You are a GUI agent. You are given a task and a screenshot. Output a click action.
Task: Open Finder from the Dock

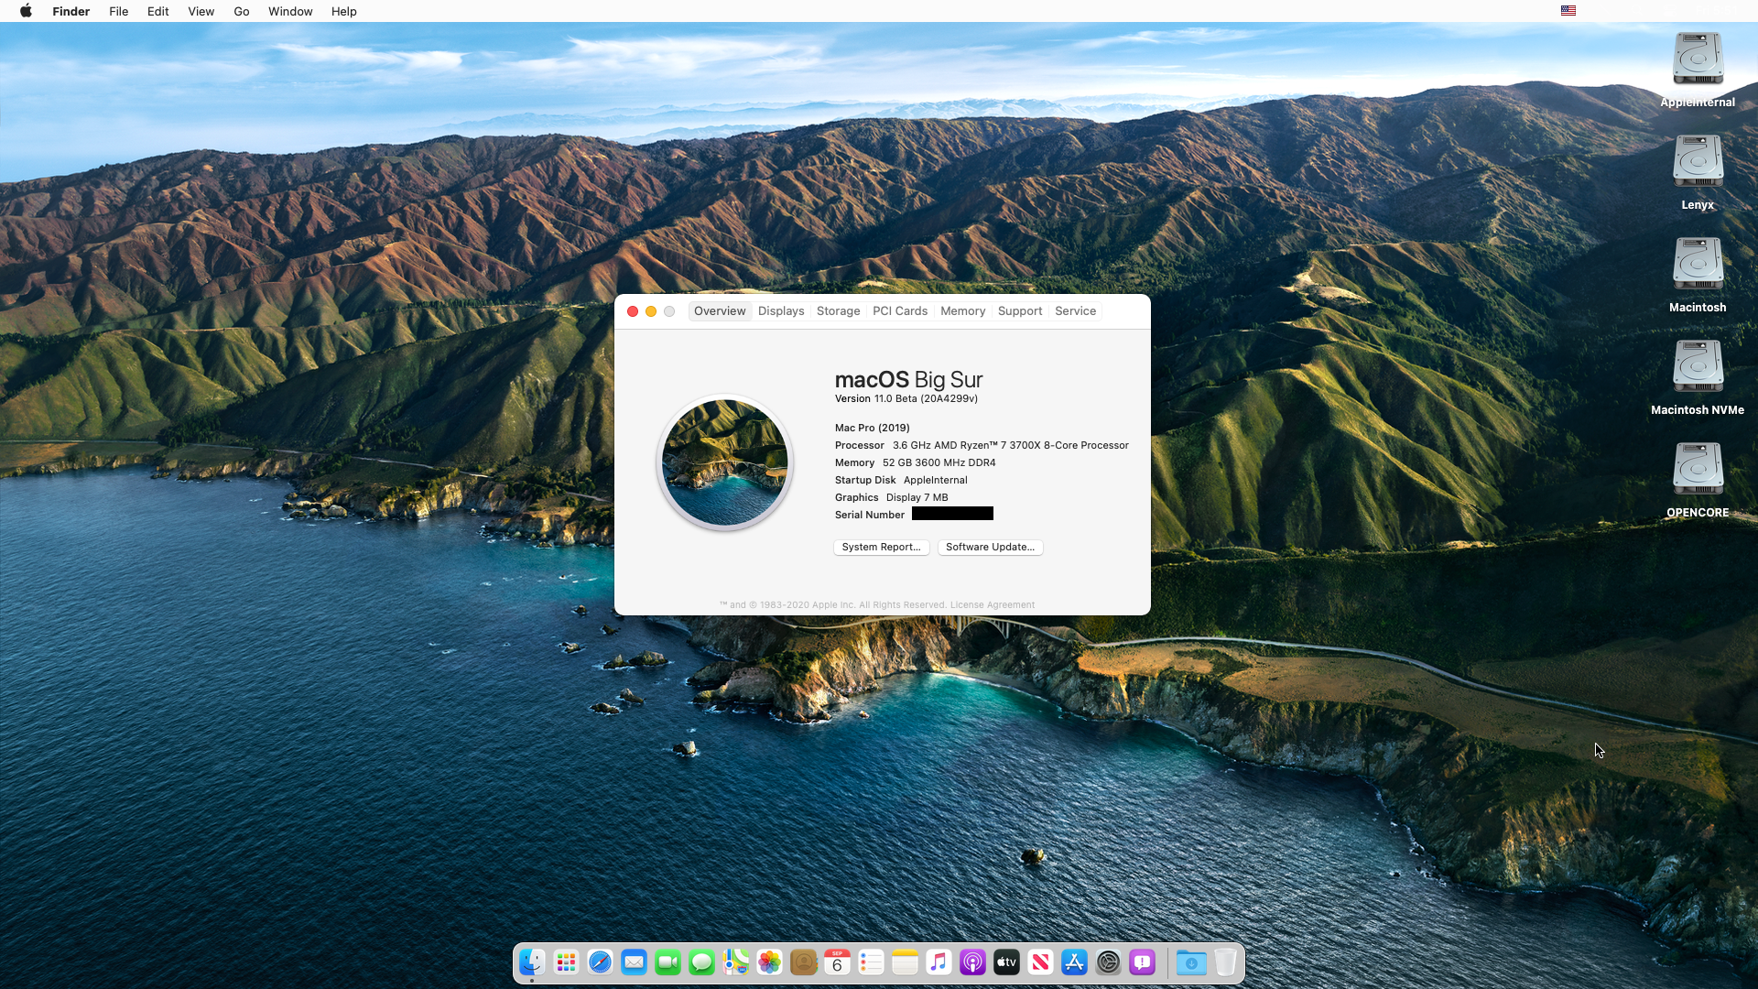[532, 962]
